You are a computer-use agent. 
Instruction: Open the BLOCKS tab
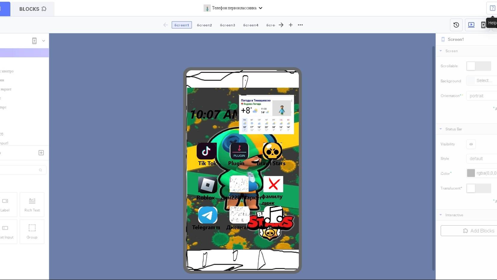click(32, 9)
